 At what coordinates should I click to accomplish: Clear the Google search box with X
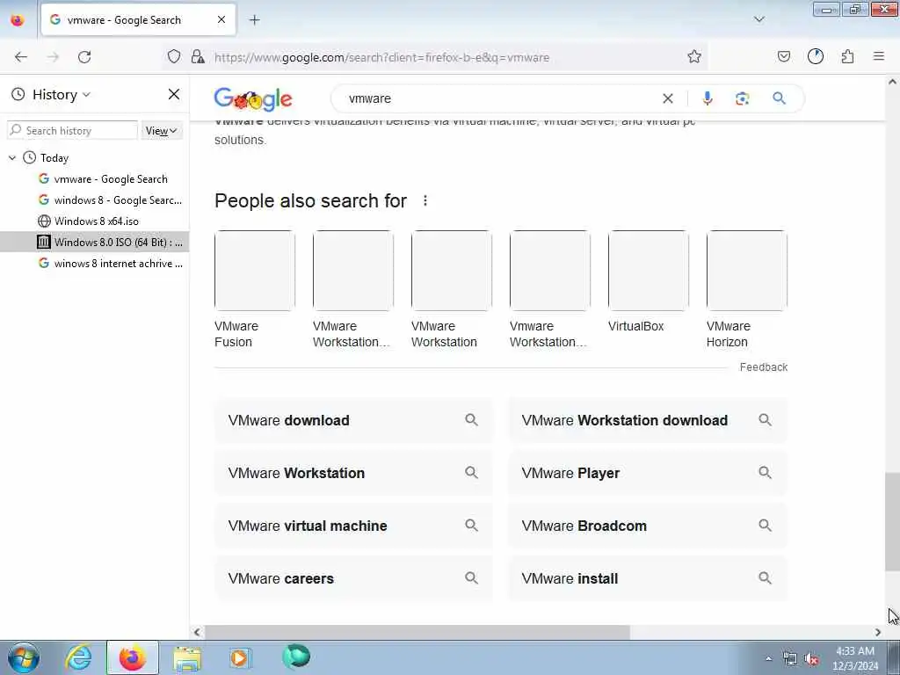[668, 98]
